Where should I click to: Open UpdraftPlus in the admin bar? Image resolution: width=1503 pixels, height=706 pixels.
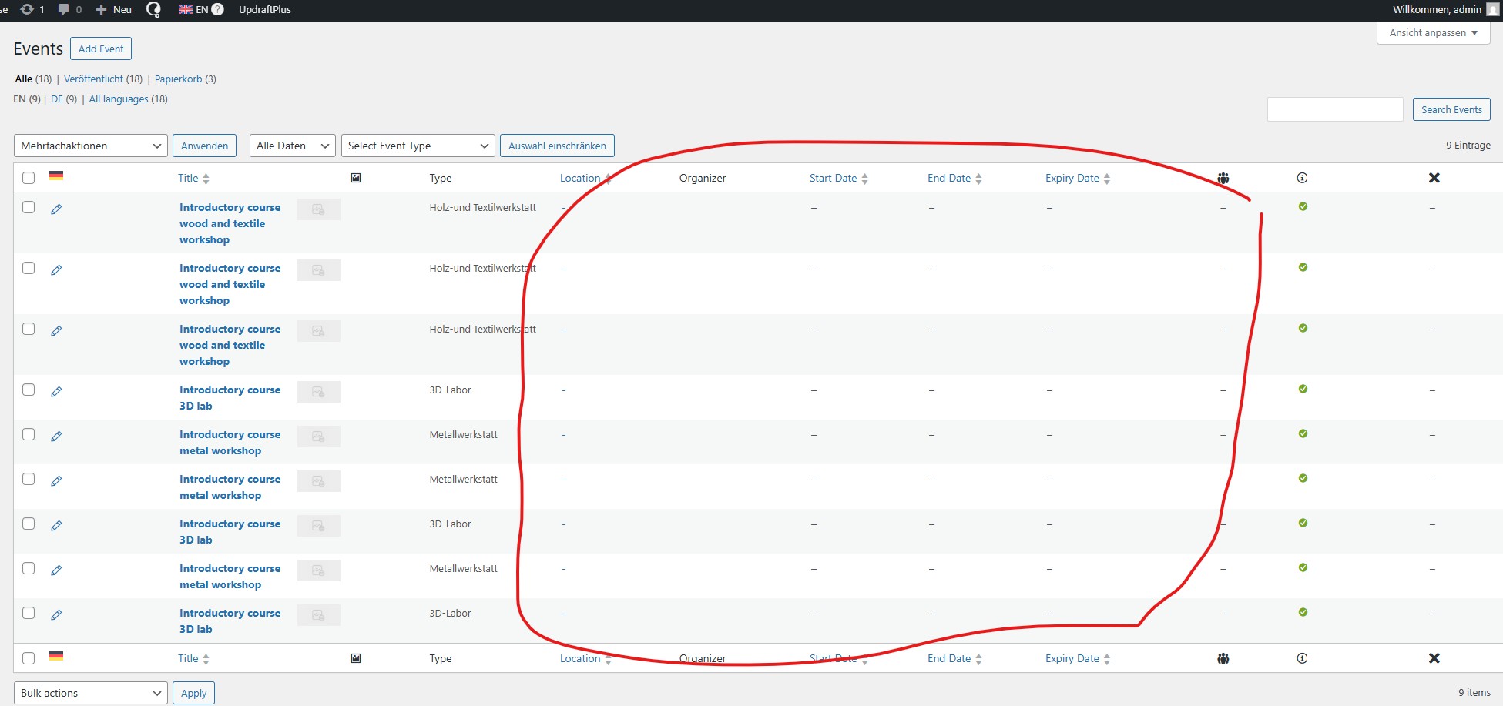(264, 9)
